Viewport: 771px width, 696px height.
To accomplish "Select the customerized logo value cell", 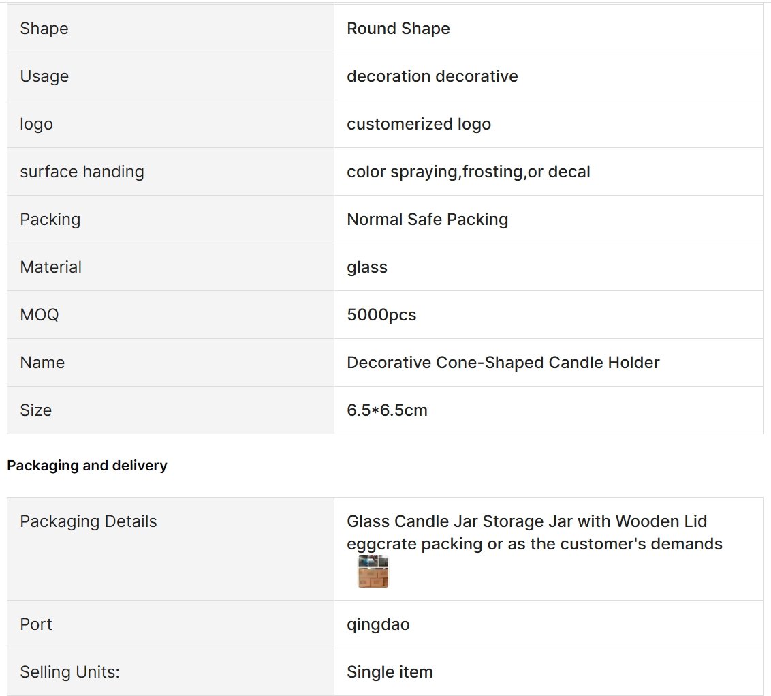I will pyautogui.click(x=548, y=124).
